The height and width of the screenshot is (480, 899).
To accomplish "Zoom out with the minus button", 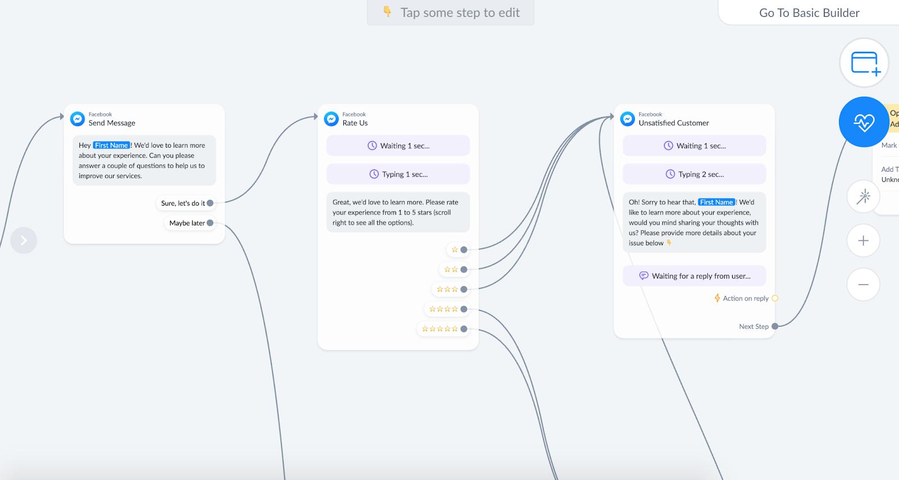I will click(864, 285).
